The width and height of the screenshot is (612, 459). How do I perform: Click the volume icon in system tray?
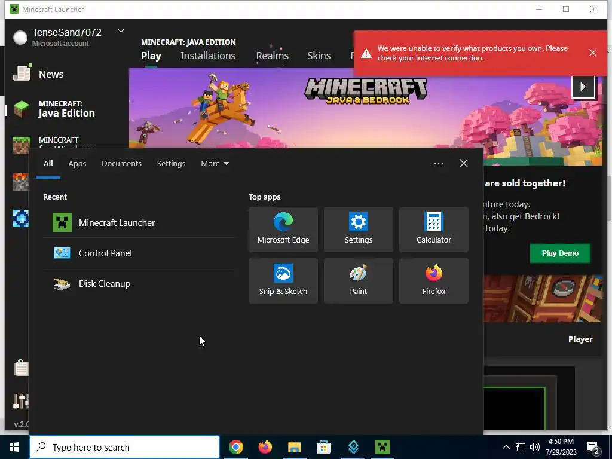coord(535,447)
